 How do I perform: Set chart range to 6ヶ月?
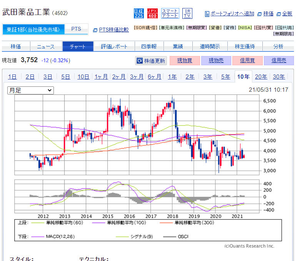point(155,77)
